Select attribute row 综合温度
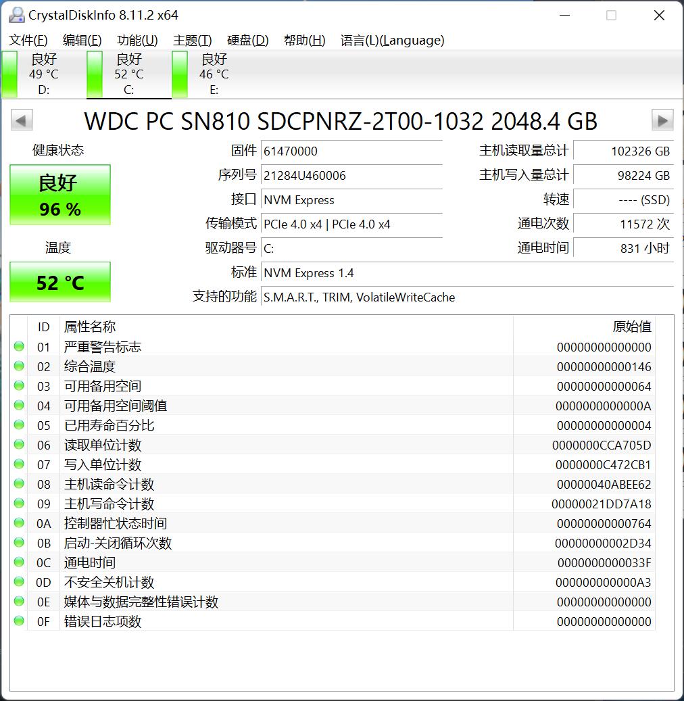The image size is (684, 701). 333,366
